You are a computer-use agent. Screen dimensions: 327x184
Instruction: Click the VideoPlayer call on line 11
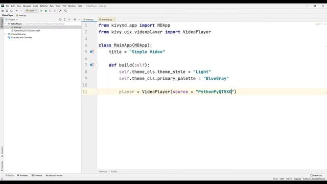tap(156, 92)
